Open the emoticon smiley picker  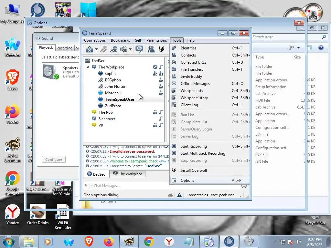(x=244, y=186)
